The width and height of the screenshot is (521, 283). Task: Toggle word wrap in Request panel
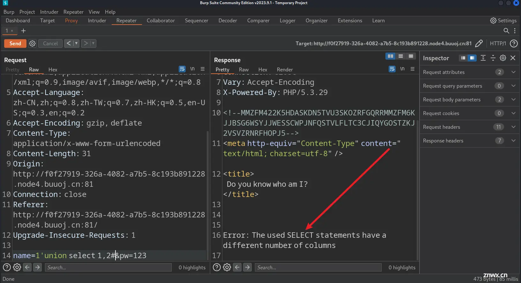point(182,69)
